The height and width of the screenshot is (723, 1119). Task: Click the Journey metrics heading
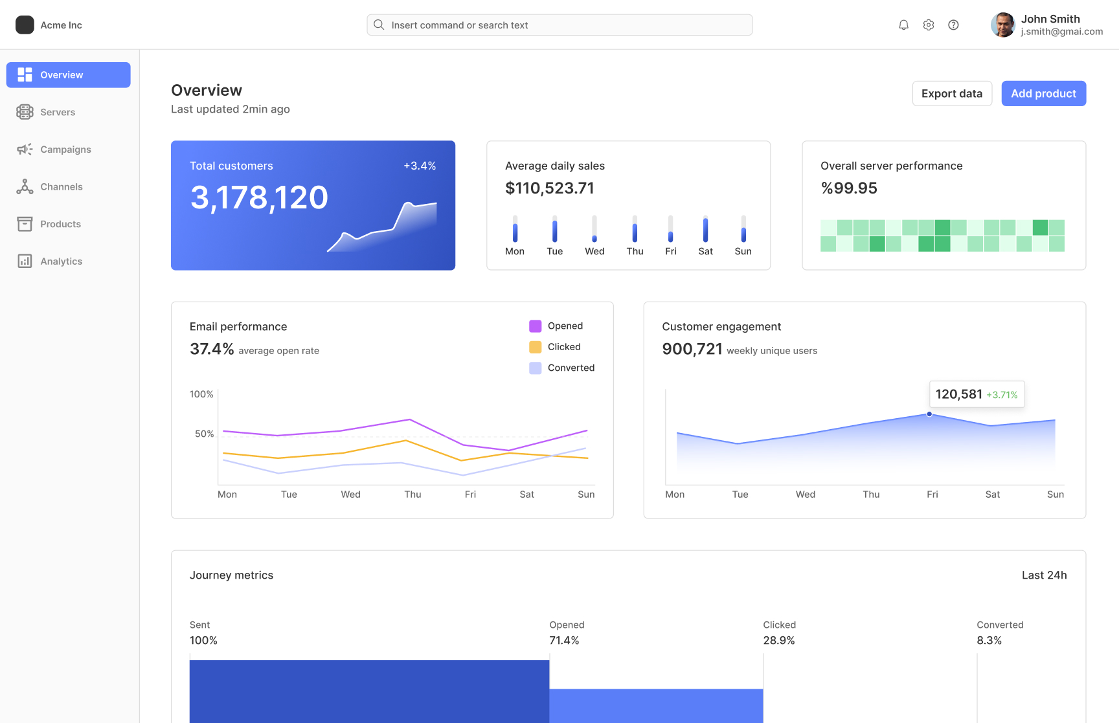[x=231, y=575]
